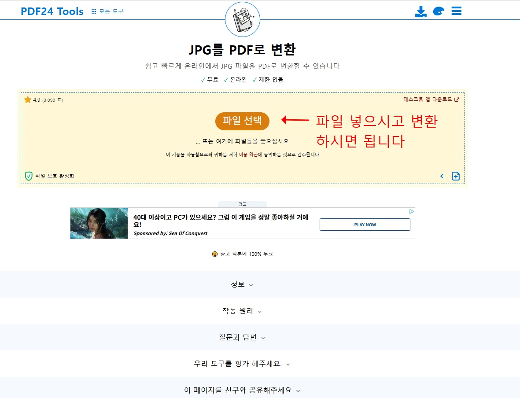
Task: Click the add-file document icon
Action: point(456,176)
